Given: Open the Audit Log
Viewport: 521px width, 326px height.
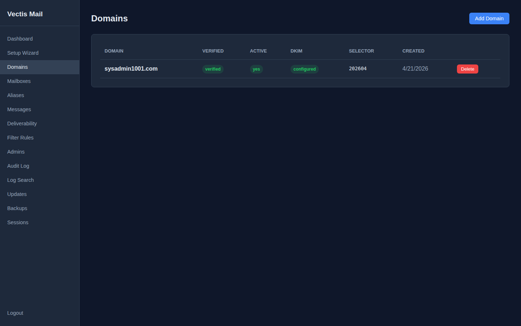Looking at the screenshot, I should click(x=39, y=166).
